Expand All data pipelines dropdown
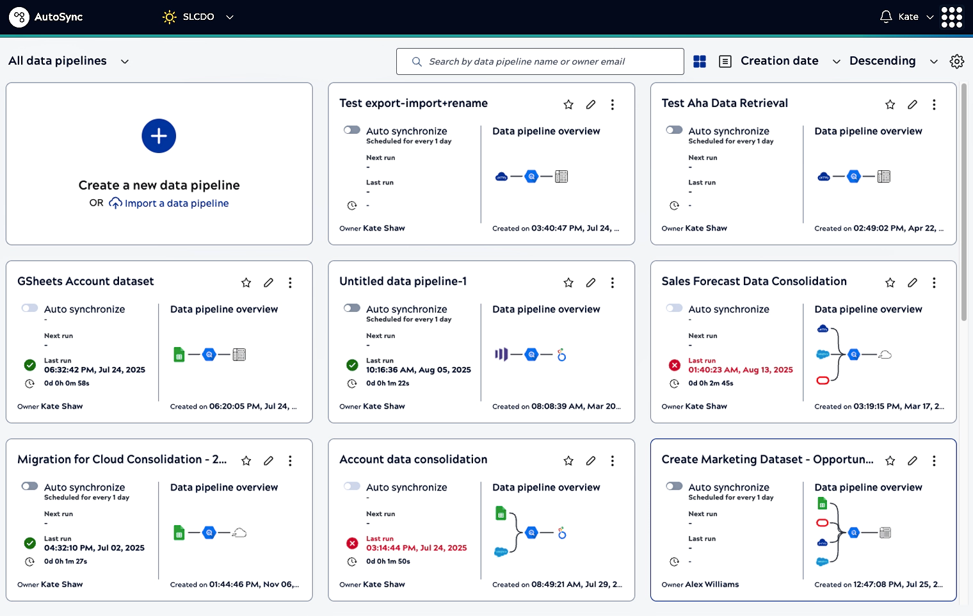The image size is (973, 616). (68, 61)
